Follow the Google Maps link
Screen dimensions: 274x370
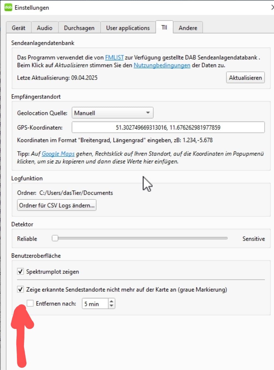[x=58, y=154]
